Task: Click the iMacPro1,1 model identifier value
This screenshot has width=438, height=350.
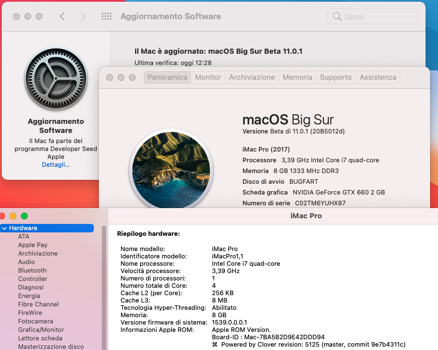Action: click(227, 256)
